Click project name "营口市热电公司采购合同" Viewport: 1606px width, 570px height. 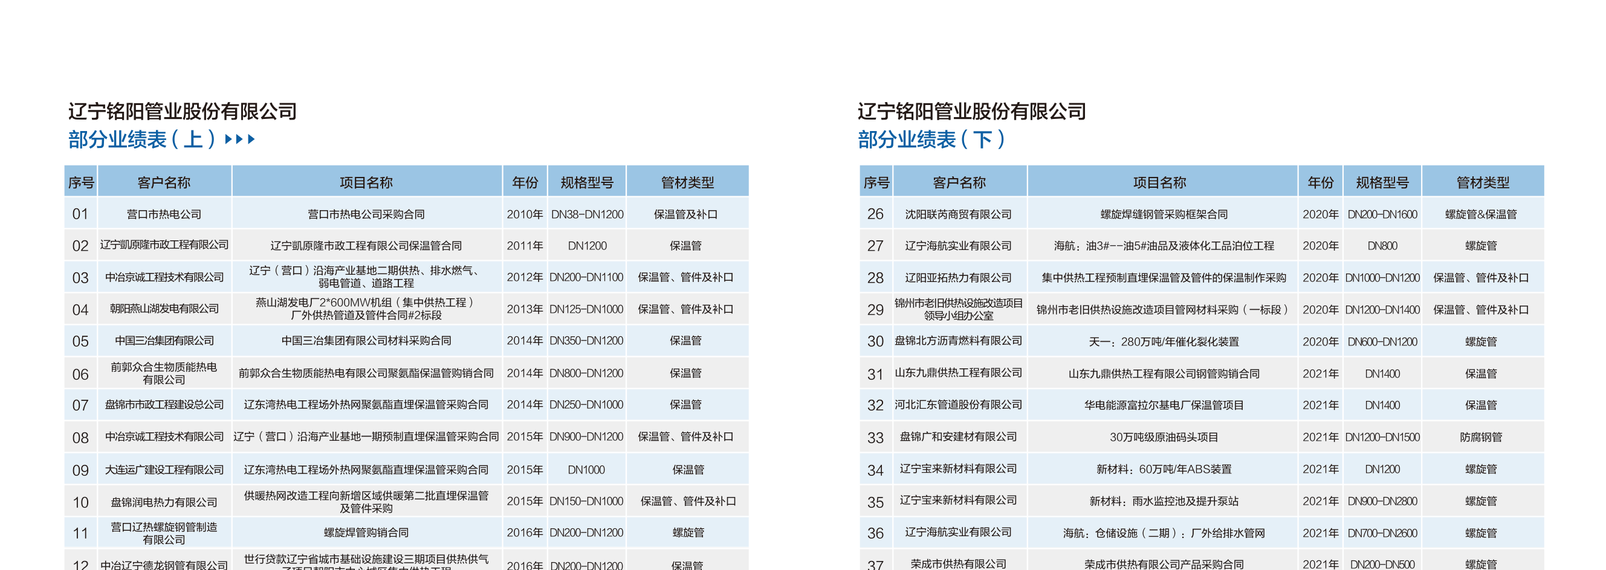[366, 214]
